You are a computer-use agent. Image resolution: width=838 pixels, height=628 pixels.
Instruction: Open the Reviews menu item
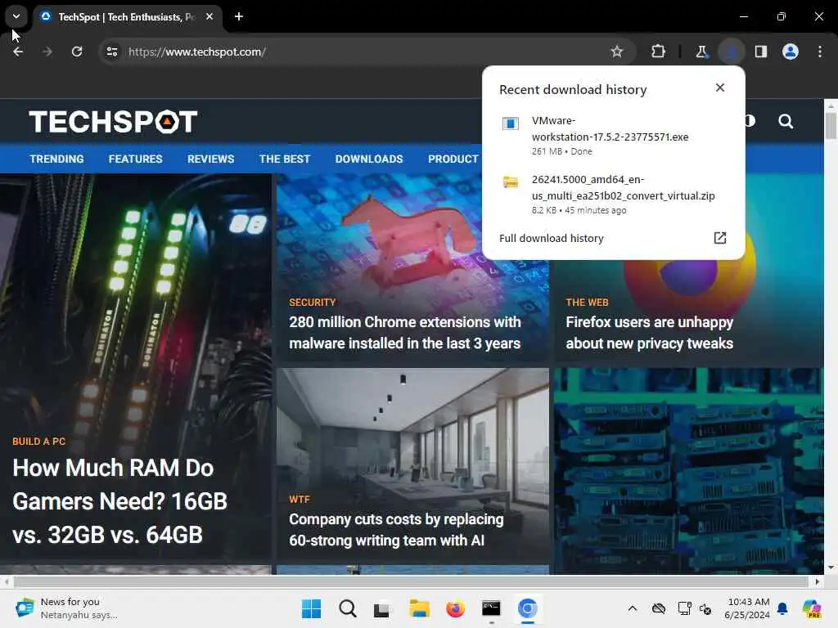pos(210,159)
